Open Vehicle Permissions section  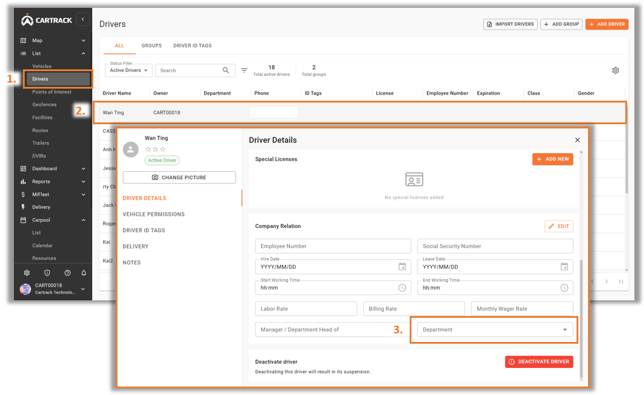[154, 214]
